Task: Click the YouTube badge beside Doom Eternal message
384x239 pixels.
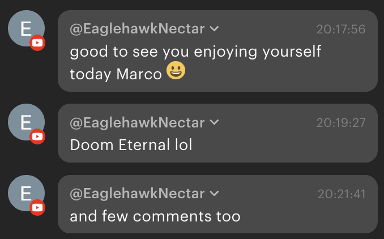Action: tap(37, 136)
